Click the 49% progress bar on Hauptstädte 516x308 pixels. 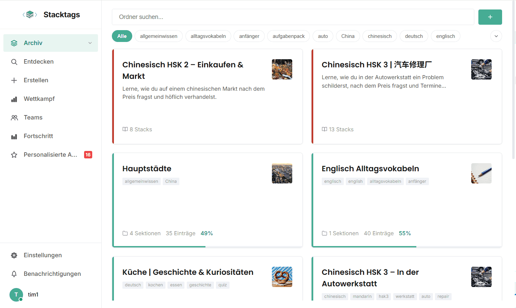tap(207, 247)
